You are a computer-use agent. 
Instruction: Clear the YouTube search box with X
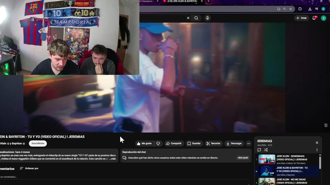tap(188, 18)
